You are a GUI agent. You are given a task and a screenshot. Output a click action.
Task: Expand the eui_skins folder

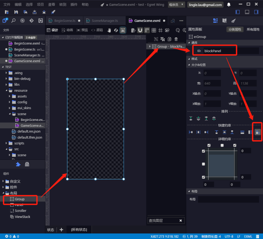(x=9, y=108)
